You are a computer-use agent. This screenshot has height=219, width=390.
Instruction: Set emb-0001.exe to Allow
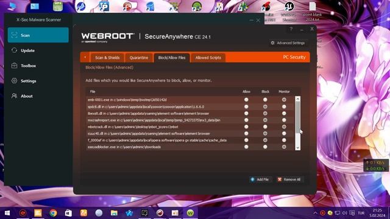point(246,100)
